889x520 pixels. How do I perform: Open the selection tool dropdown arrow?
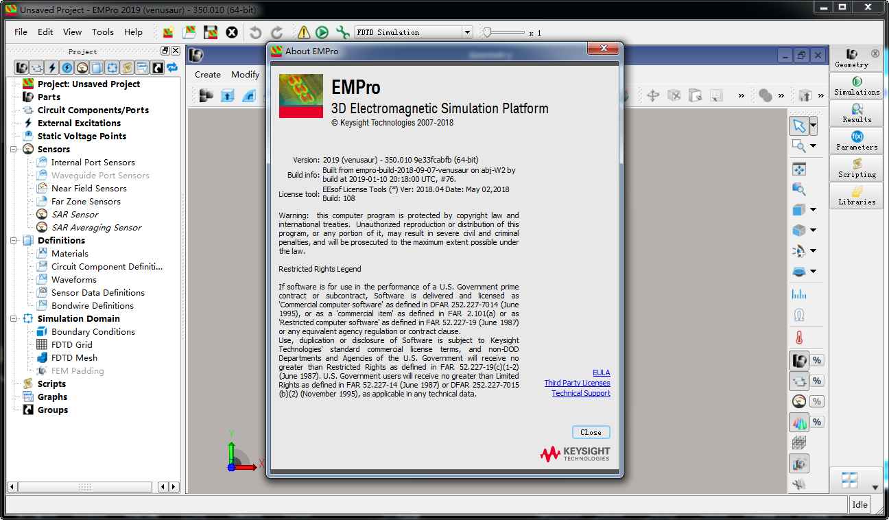point(814,126)
